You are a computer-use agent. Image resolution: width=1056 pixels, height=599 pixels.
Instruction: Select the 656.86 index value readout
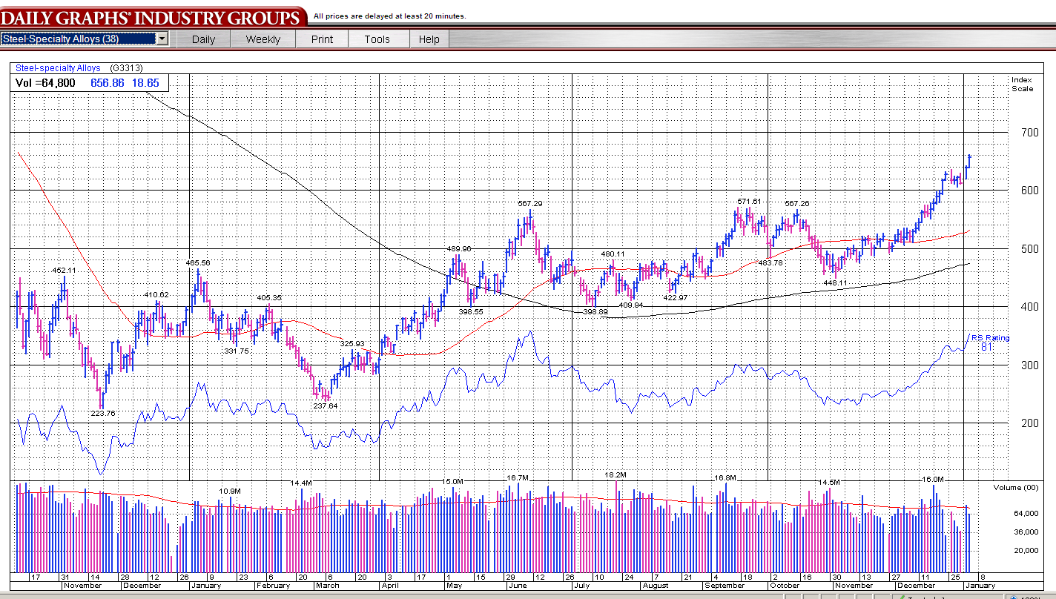tap(108, 83)
